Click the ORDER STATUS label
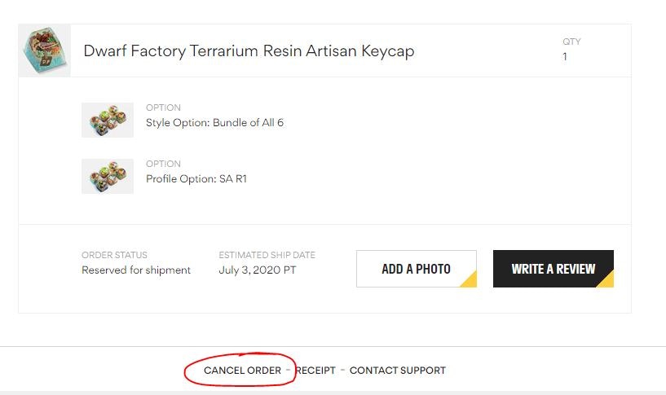 pyautogui.click(x=115, y=255)
